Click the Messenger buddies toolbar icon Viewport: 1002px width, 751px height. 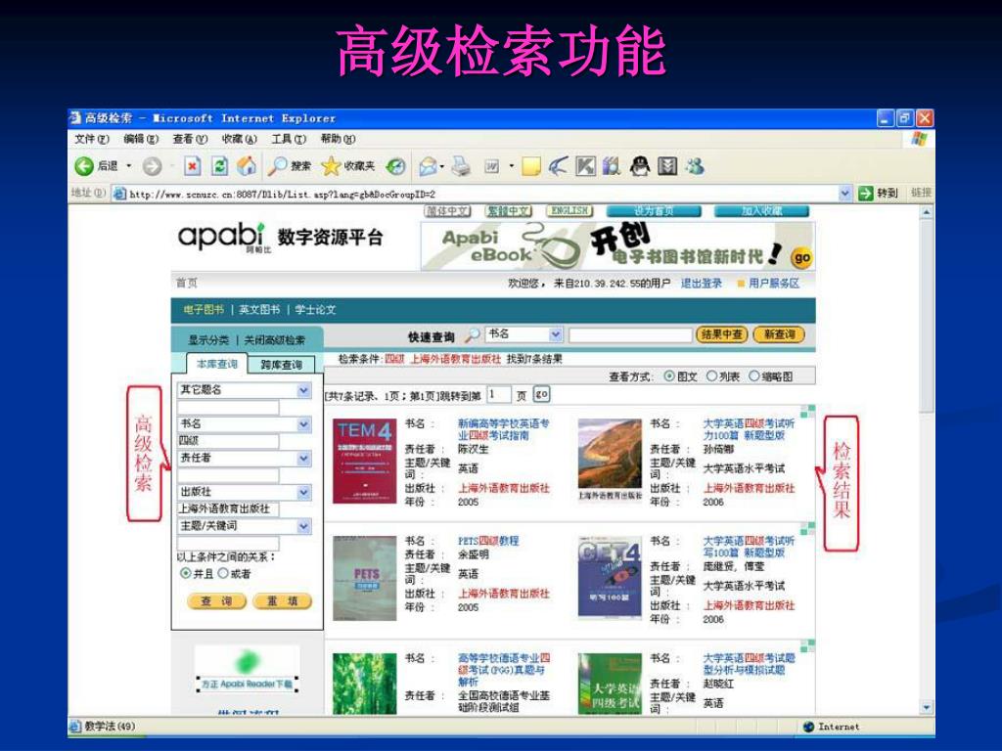click(695, 166)
